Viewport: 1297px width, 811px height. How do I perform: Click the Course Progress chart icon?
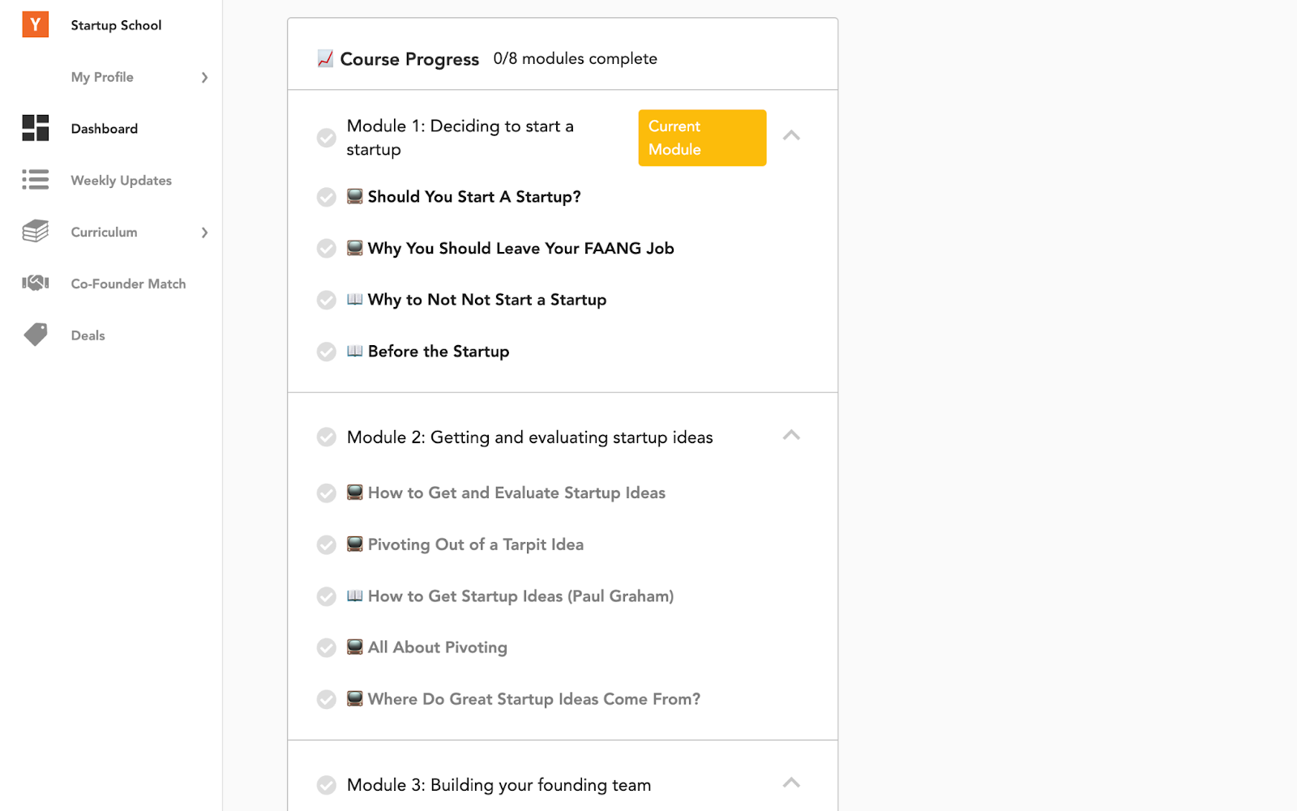(x=325, y=58)
